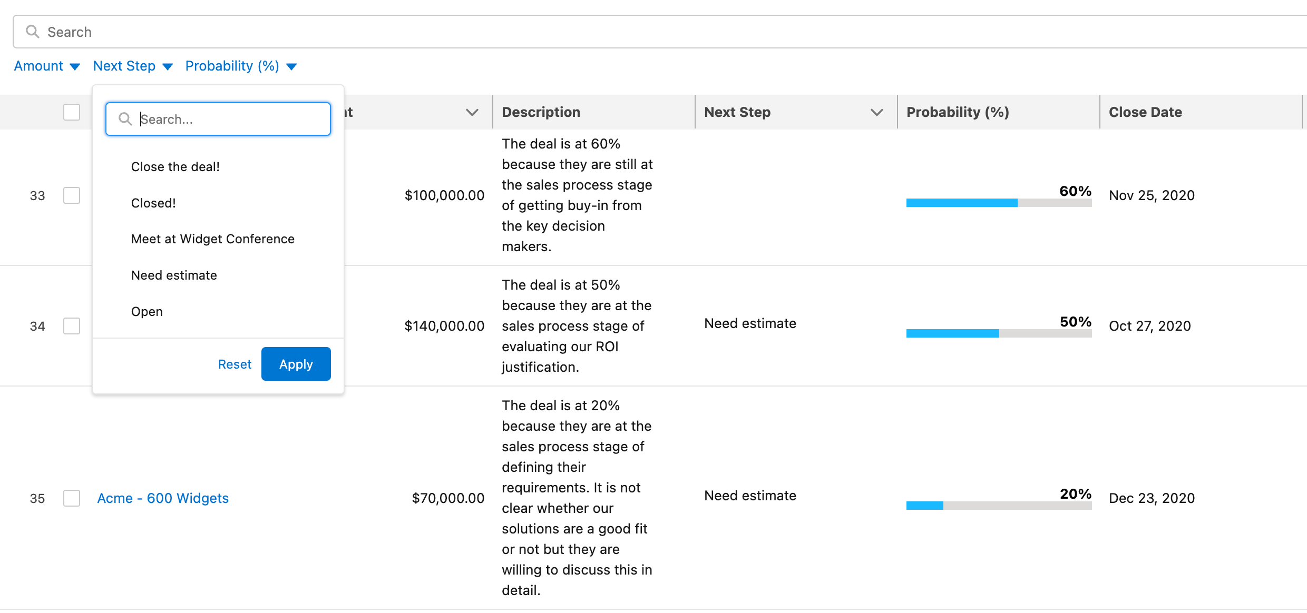Click the 60% probability progress bar
Image resolution: width=1307 pixels, height=613 pixels.
pyautogui.click(x=999, y=203)
